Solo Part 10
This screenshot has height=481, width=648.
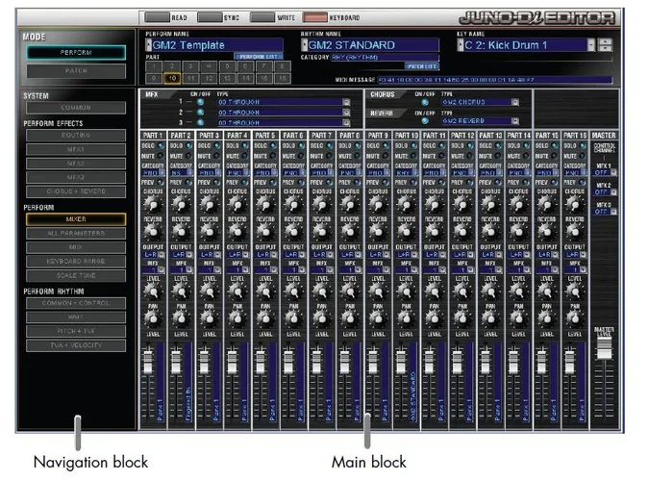coord(414,146)
